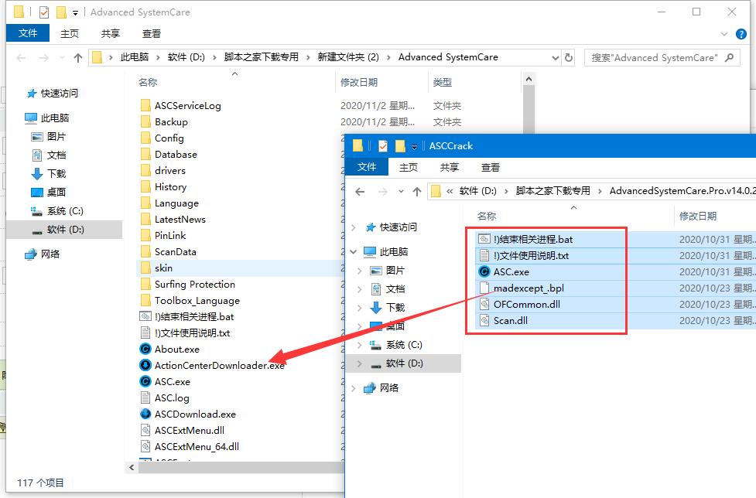Select !)结束相关进程.bat icon in ASCCrack window

click(484, 240)
